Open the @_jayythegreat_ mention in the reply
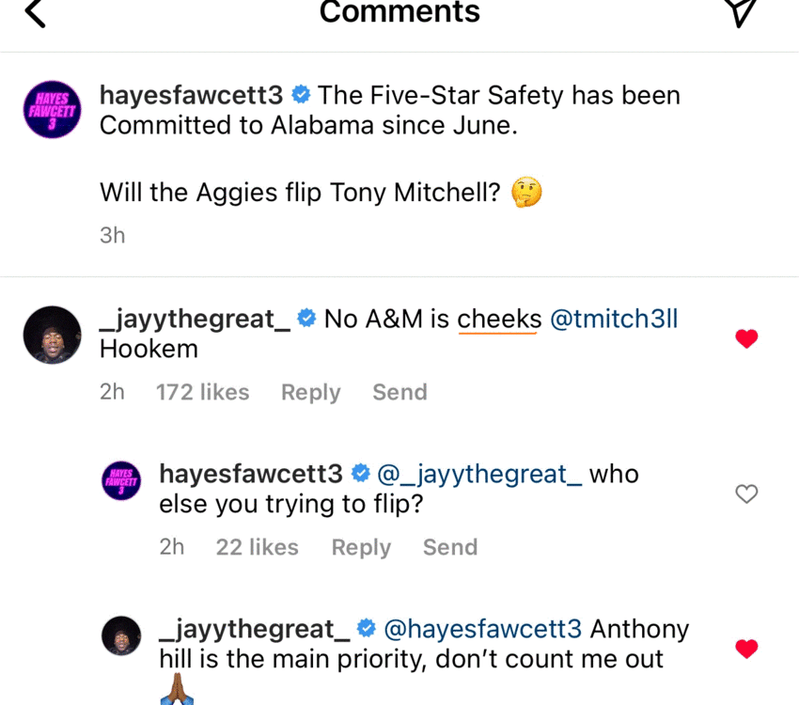Viewport: 799px width, 705px height. coord(479,474)
